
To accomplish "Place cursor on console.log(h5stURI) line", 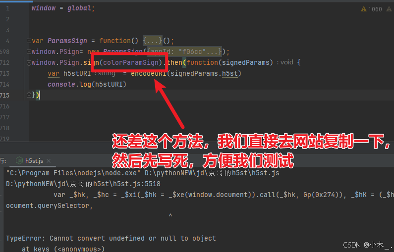I will coord(87,84).
